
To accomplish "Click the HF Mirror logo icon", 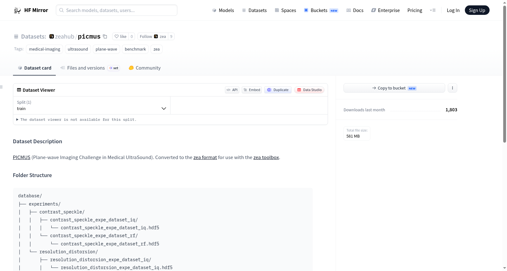I will (17, 10).
